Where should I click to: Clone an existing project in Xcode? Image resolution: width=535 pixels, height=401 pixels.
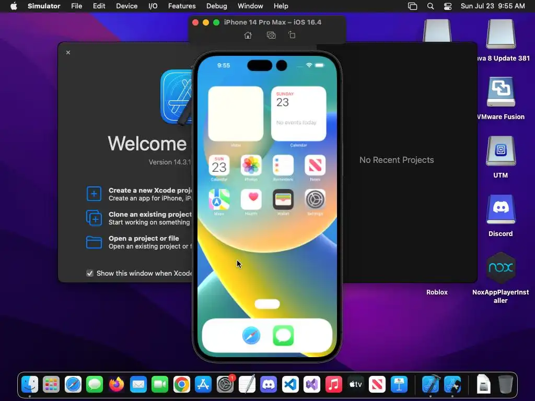pos(139,218)
